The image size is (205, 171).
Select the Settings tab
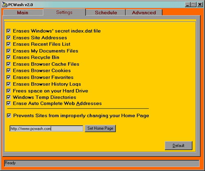pyautogui.click(x=64, y=12)
